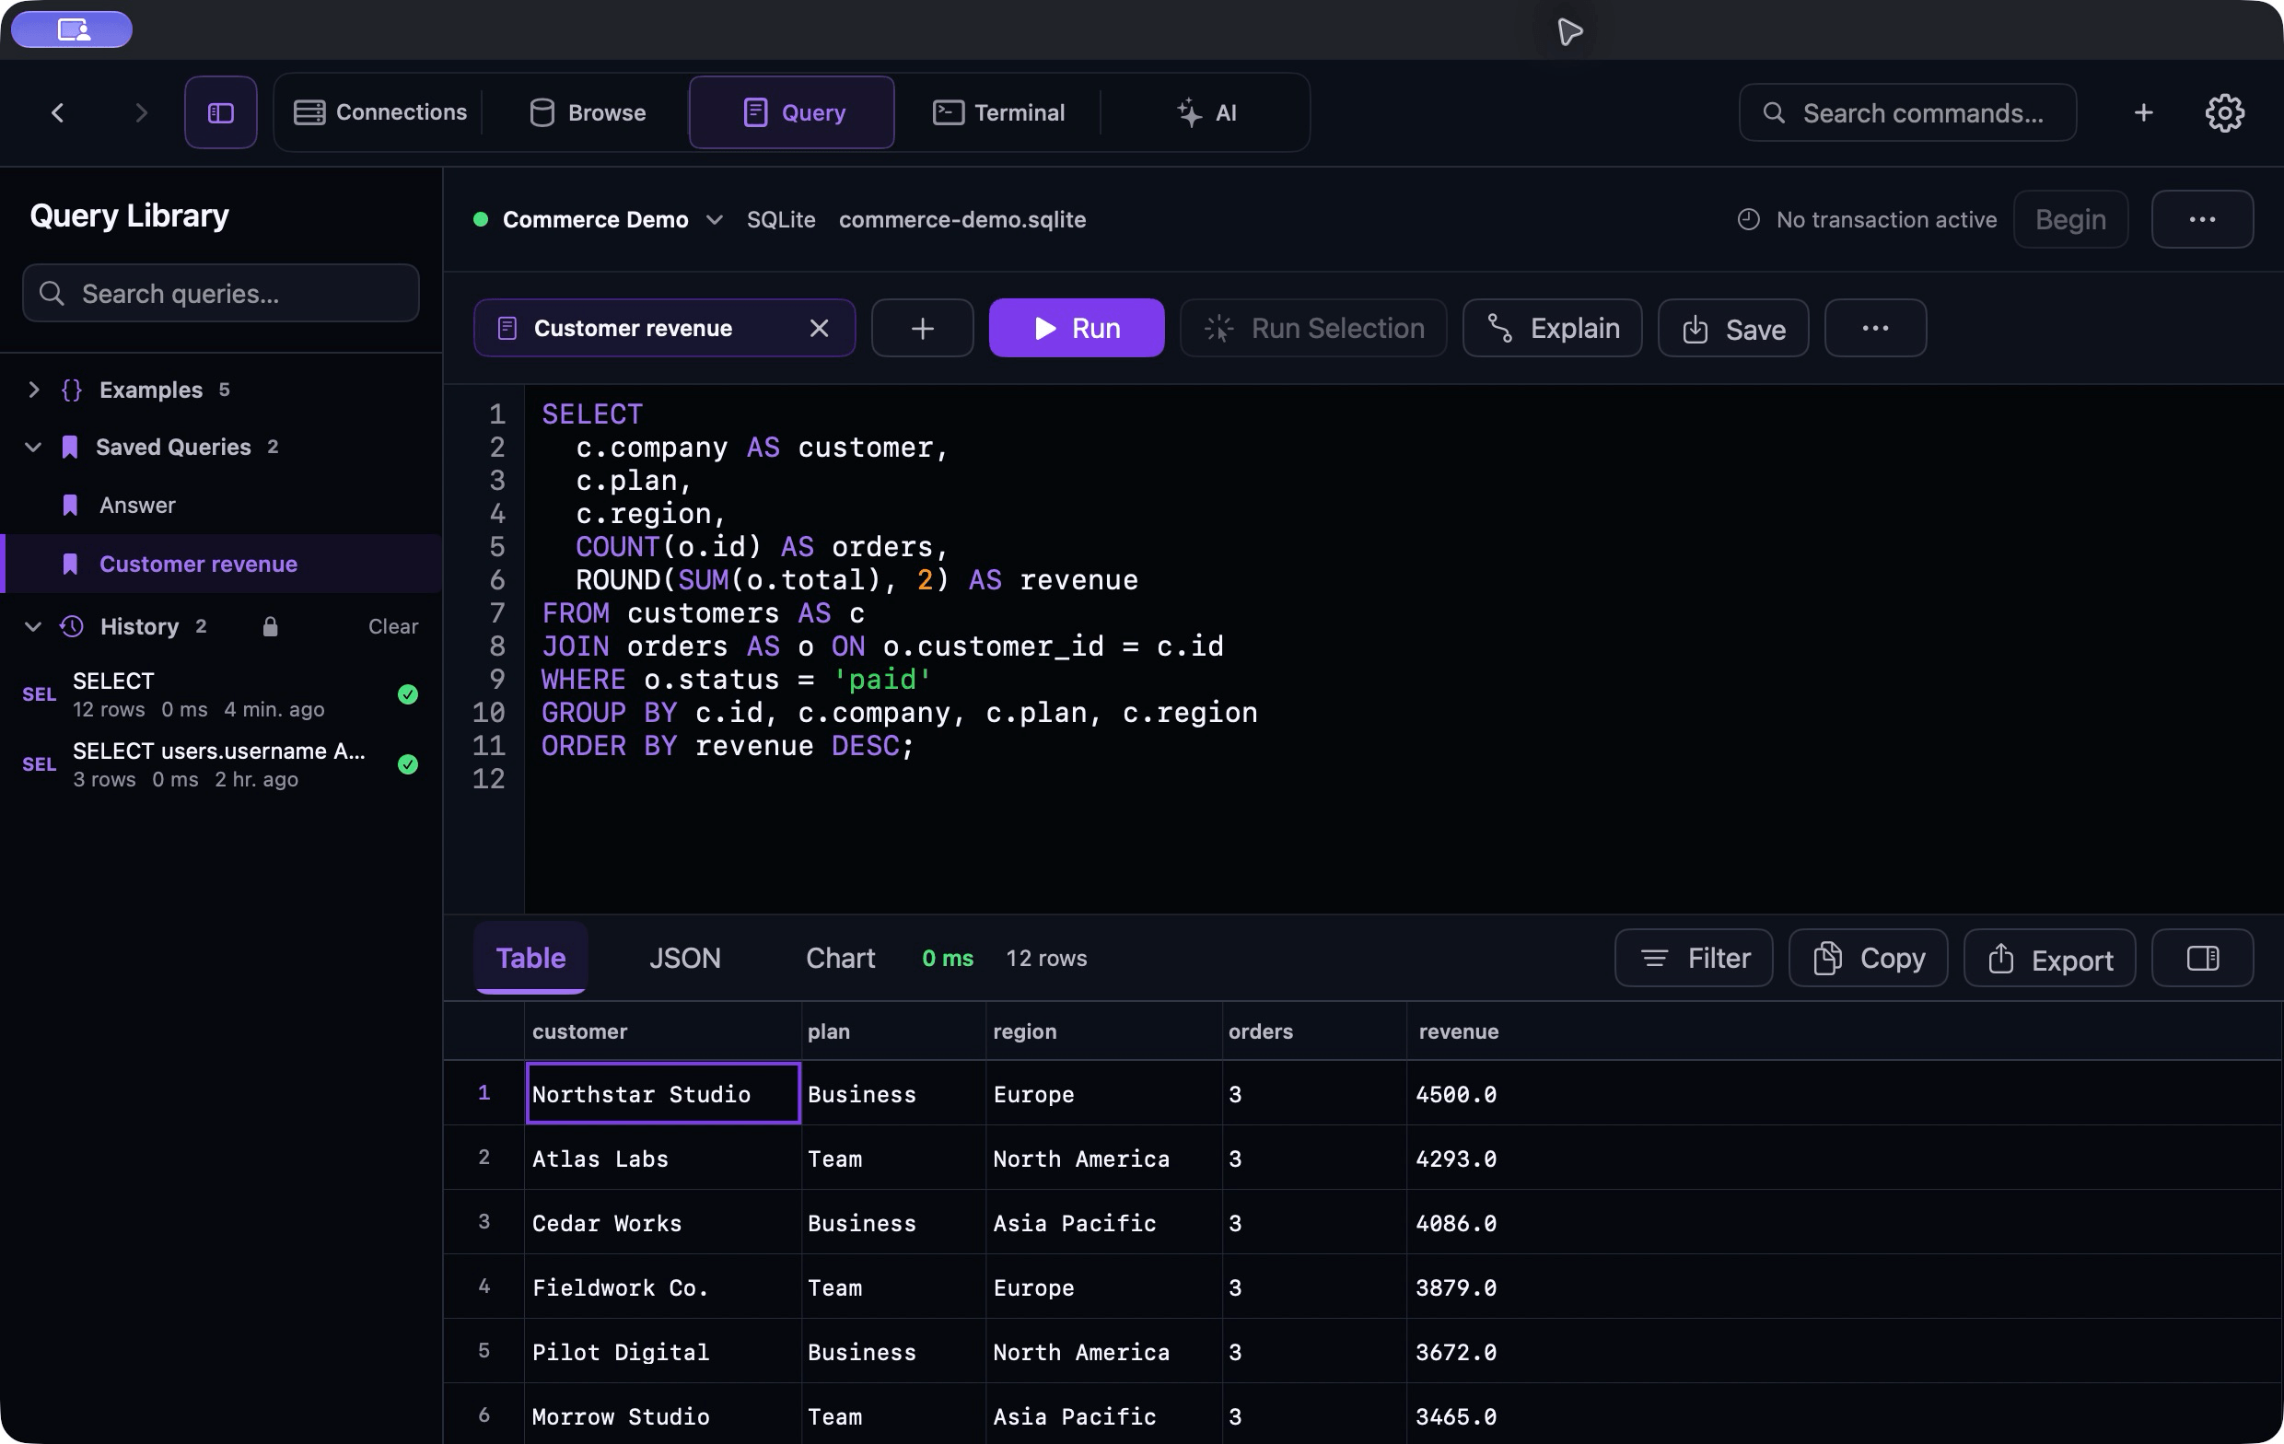Open the Commerce Demo connection dropdown
The image size is (2284, 1444).
point(599,219)
